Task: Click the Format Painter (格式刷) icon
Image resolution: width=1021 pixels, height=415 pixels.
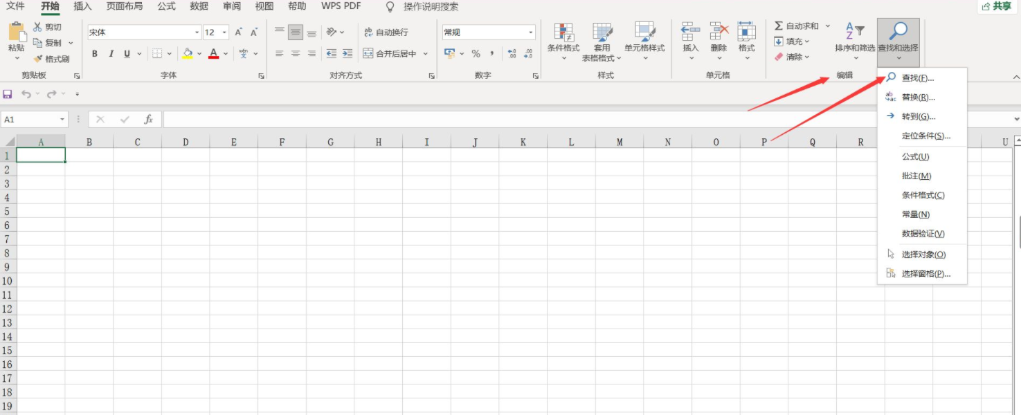Action: click(38, 59)
